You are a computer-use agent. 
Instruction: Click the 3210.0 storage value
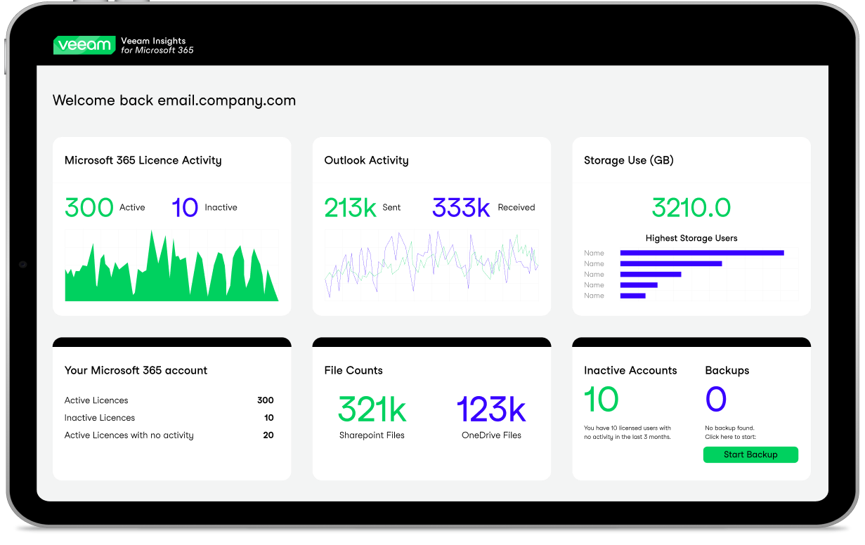[x=691, y=207]
